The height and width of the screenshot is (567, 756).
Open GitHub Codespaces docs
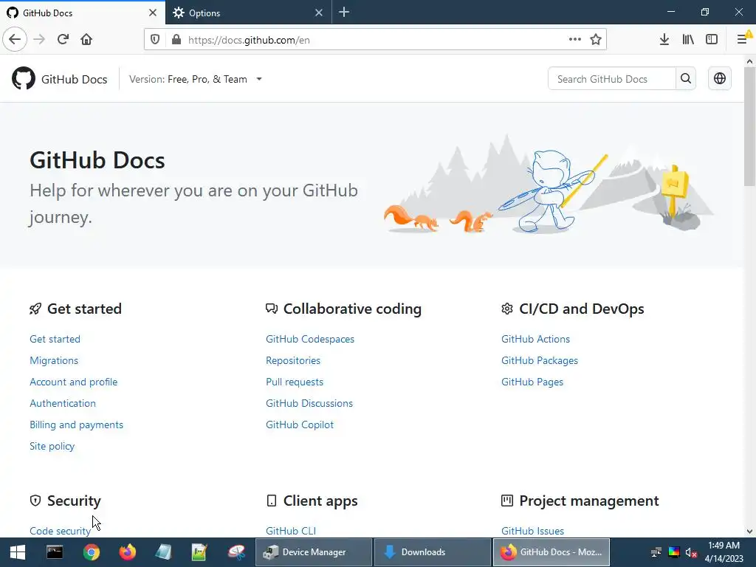pos(310,339)
